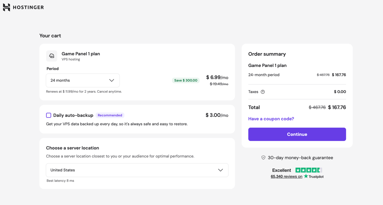Click the struck-through $ 19.49/mo price

click(x=219, y=84)
